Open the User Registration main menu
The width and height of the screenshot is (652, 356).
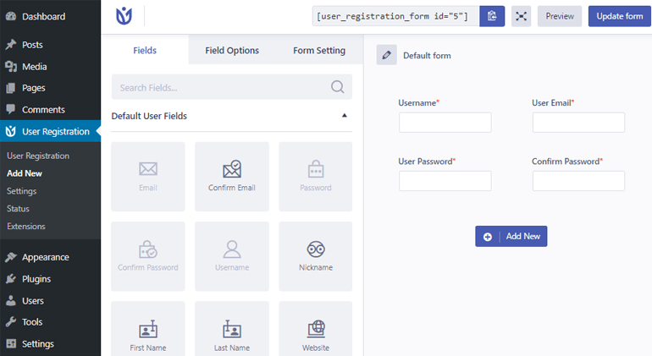pos(50,131)
